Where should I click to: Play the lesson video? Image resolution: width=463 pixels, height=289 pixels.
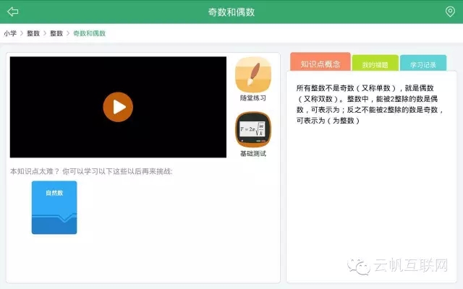(x=118, y=107)
